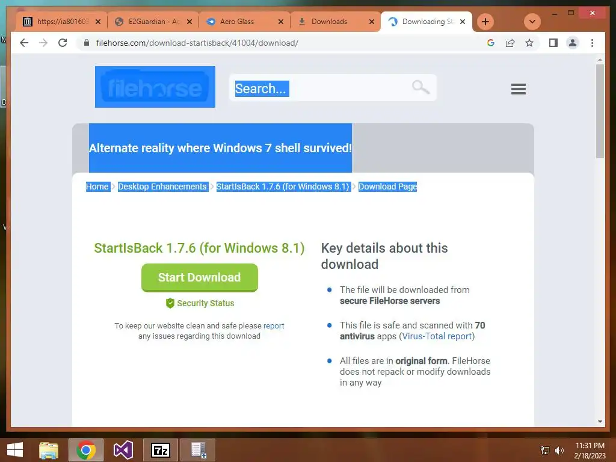The width and height of the screenshot is (616, 462).
Task: Open File Explorer from taskbar
Action: 49,450
